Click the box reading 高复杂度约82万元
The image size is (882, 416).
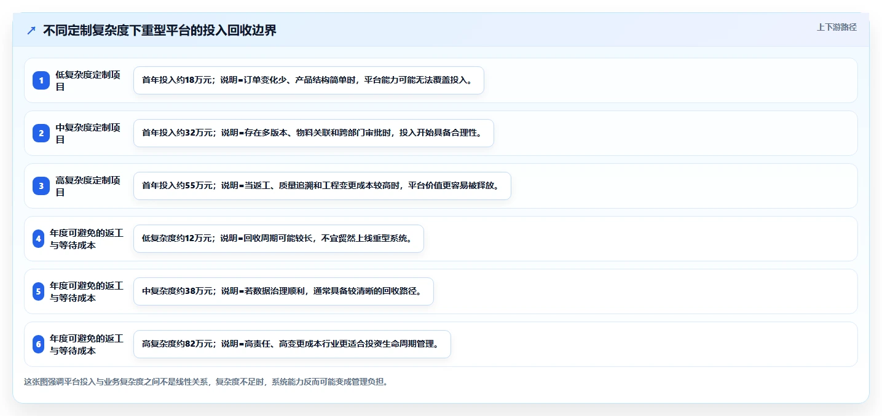[292, 344]
